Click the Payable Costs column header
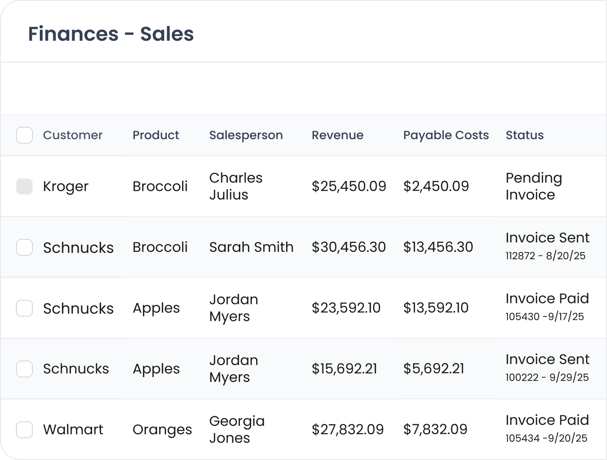The height and width of the screenshot is (460, 607). pos(446,135)
